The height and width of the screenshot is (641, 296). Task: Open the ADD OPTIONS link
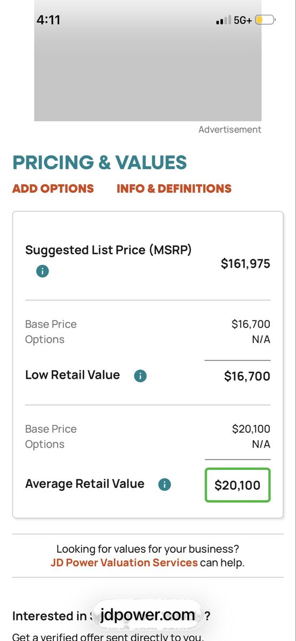click(53, 189)
